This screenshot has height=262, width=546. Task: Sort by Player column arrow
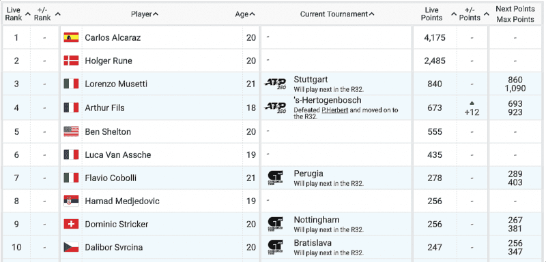point(156,14)
